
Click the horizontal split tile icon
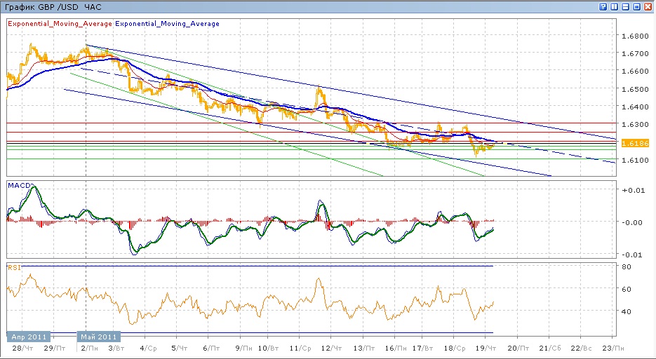click(x=626, y=6)
